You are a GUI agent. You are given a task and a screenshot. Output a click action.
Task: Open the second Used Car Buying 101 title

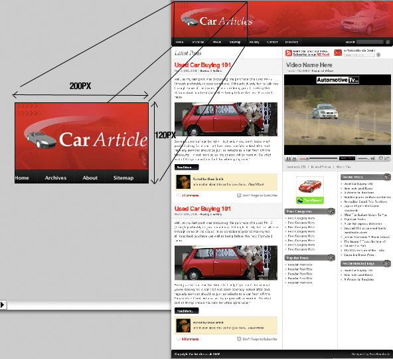(202, 209)
